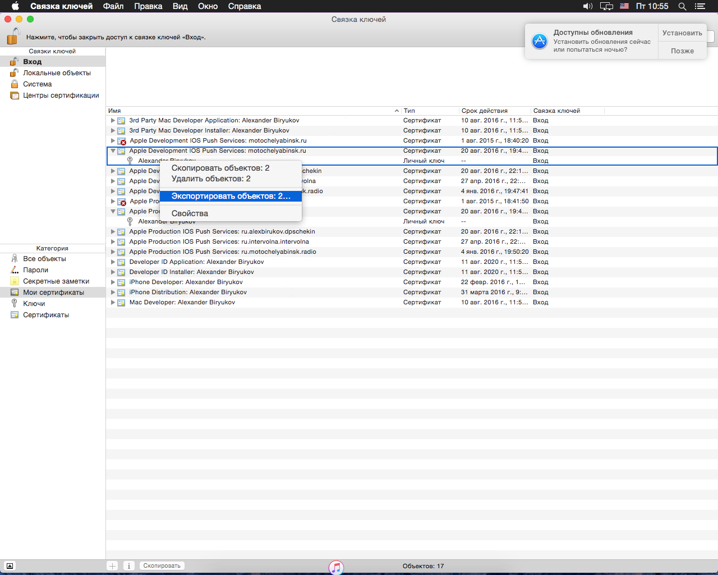
Task: Click the info button in bottom toolbar
Action: click(x=128, y=566)
